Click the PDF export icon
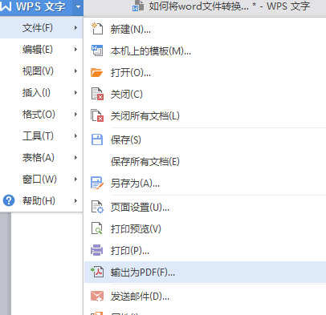Image resolution: width=326 pixels, height=315 pixels. pos(97,272)
